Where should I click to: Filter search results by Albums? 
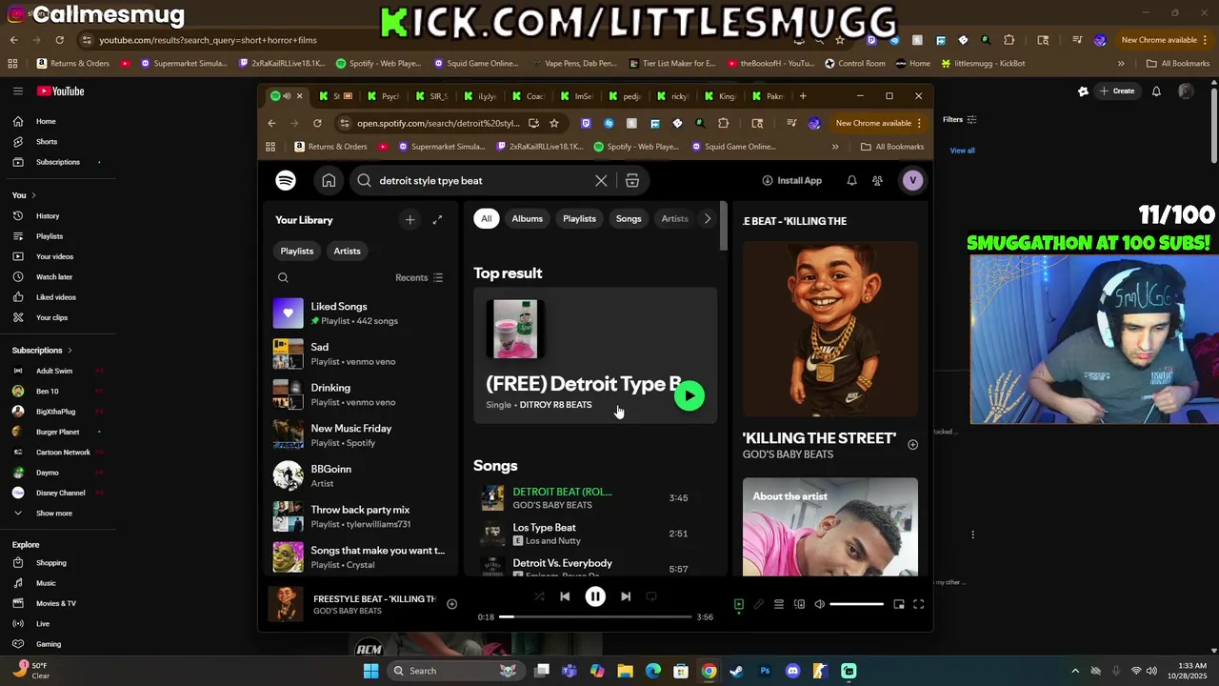click(x=527, y=219)
